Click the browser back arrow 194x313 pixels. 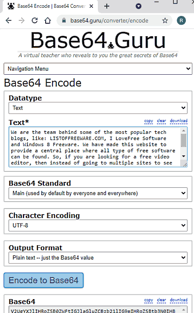coord(9,21)
